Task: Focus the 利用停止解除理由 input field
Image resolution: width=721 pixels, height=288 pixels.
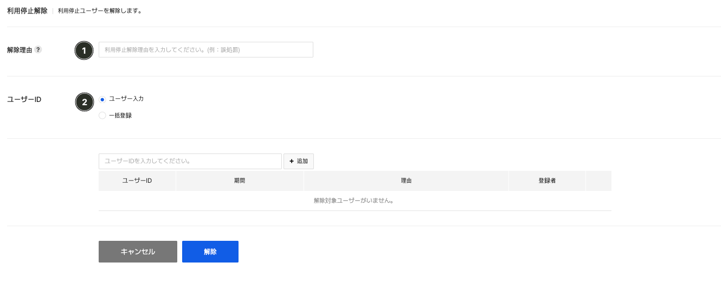Action: (206, 50)
